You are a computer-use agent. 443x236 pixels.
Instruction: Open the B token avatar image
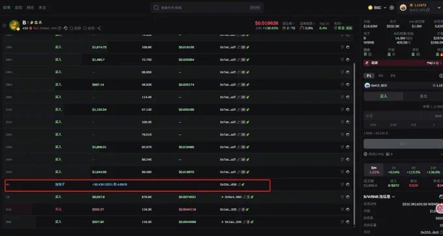coord(14,25)
